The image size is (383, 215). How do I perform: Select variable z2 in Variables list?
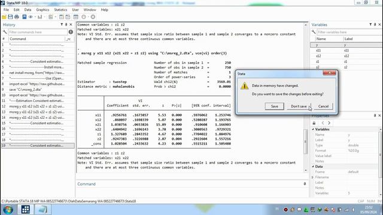point(346,67)
